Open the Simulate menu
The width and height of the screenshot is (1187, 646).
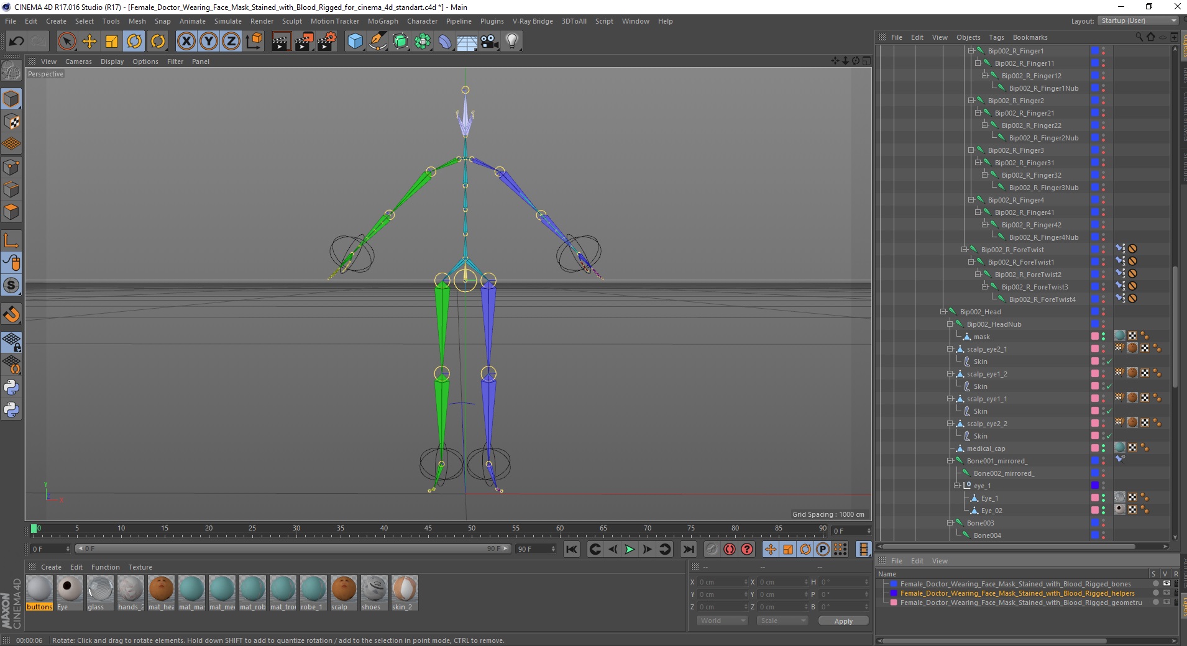point(228,21)
